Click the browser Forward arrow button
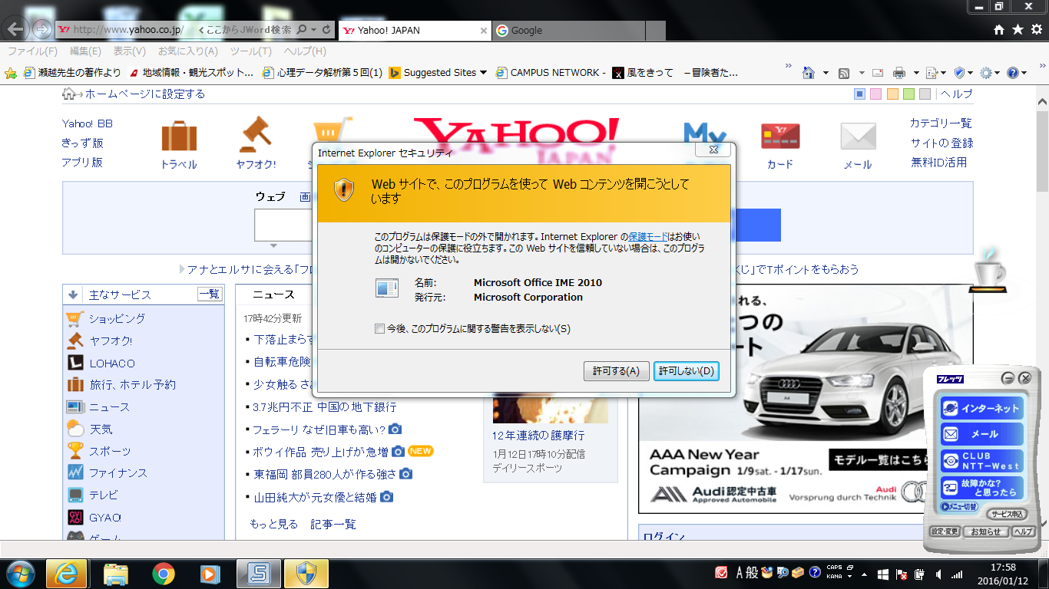The width and height of the screenshot is (1049, 589). (x=41, y=29)
